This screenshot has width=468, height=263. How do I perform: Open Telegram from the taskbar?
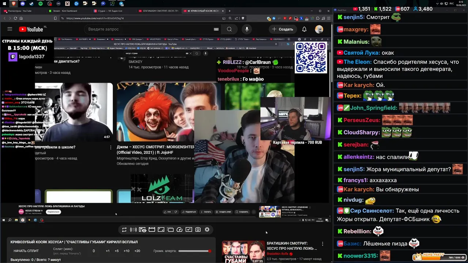tap(121, 4)
